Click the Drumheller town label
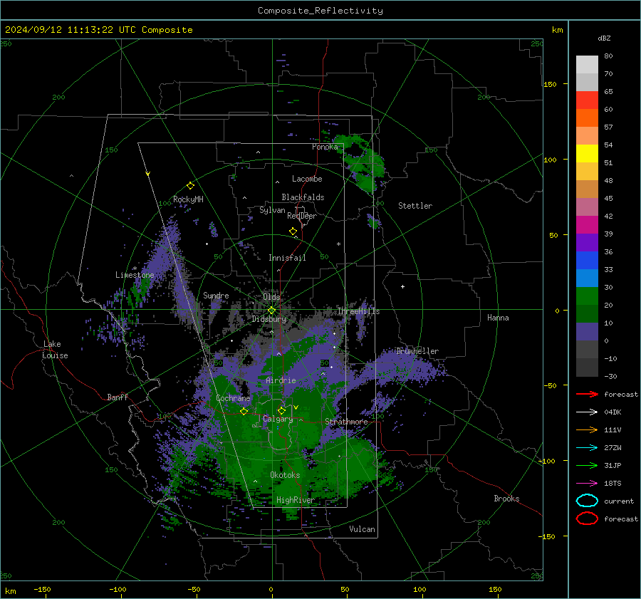 pyautogui.click(x=417, y=351)
